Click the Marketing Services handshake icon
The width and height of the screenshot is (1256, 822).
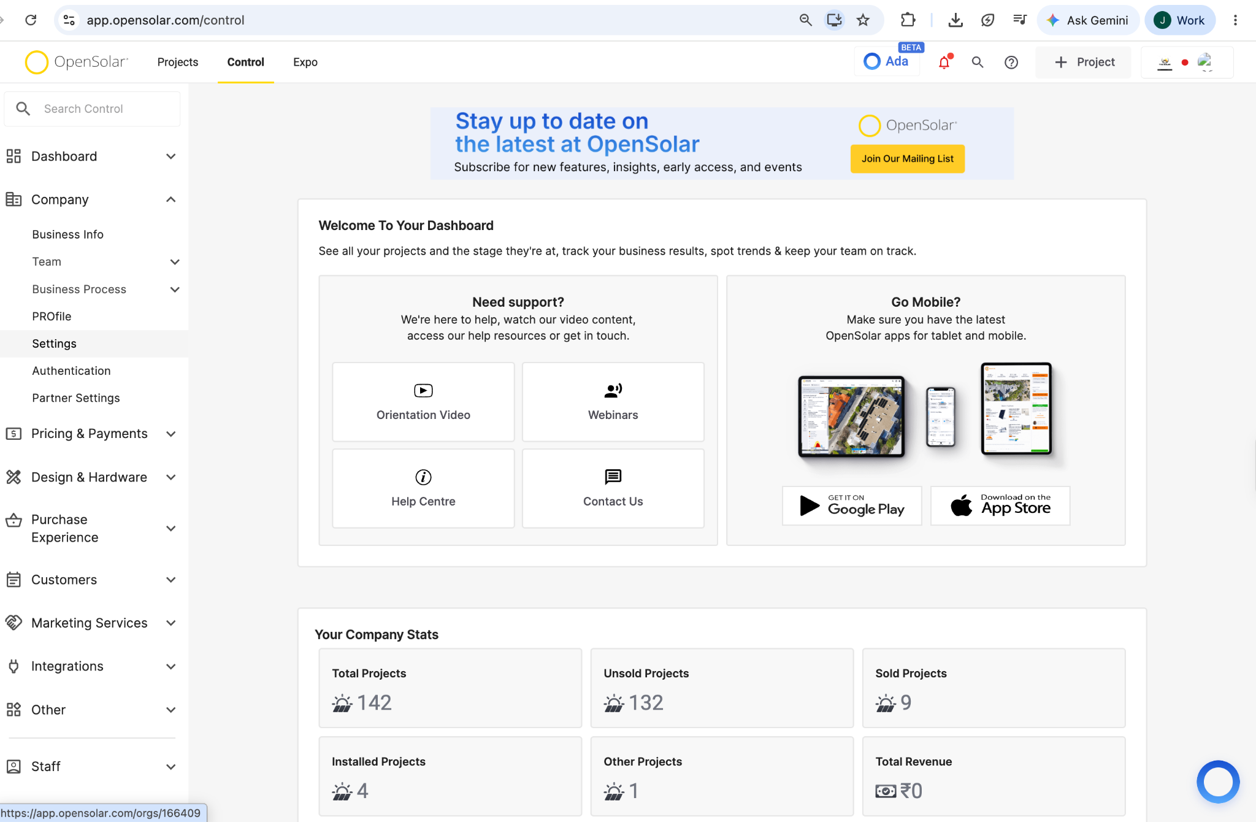pos(13,623)
